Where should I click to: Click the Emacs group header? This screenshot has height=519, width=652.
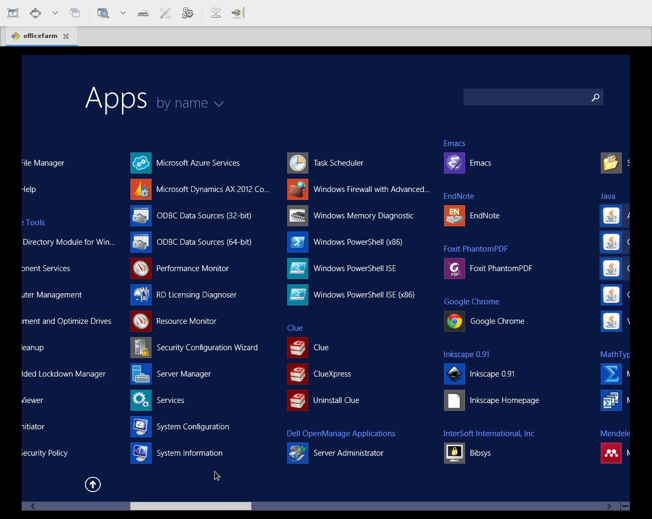(455, 143)
